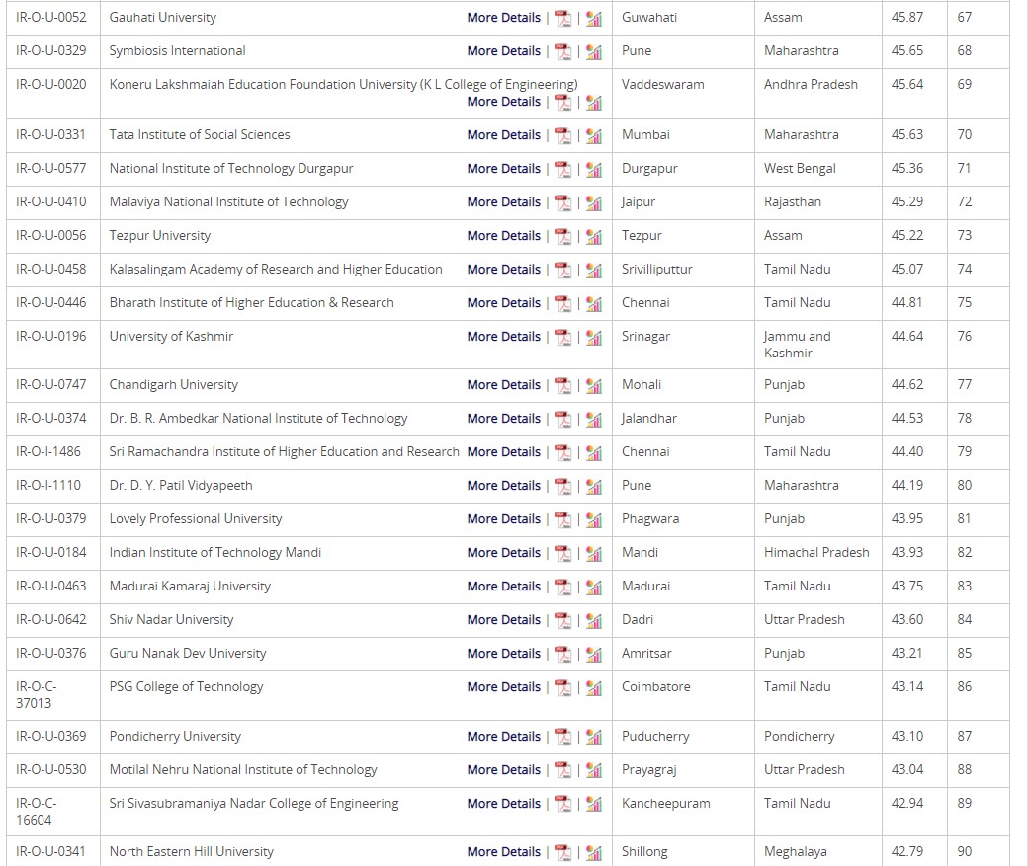The width and height of the screenshot is (1028, 866).
Task: View chart icon for Tezpur University
Action: [x=594, y=236]
